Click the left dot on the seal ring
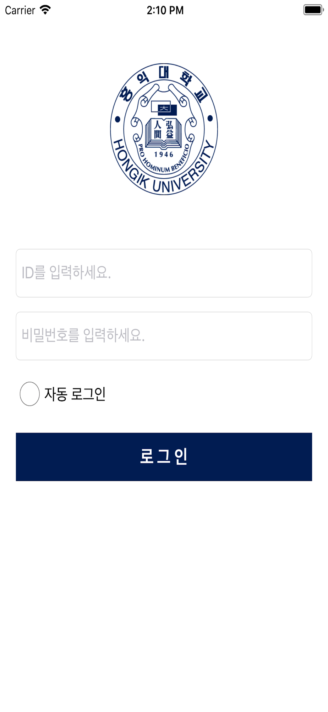The height and width of the screenshot is (712, 328). (x=117, y=119)
